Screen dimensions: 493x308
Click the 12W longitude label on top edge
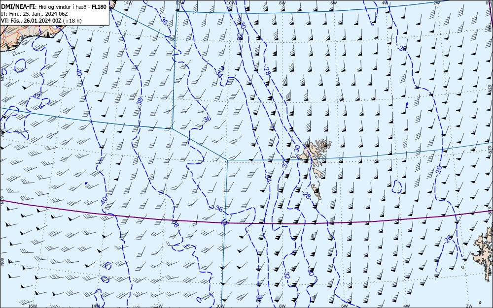coord(179,3)
